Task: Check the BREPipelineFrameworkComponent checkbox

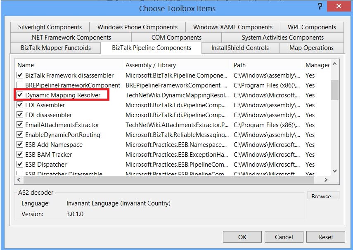Action: point(20,85)
